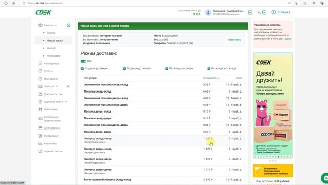Click the 1 510 ₽ price cell
Screen dimensions: 328x185
[208, 170]
